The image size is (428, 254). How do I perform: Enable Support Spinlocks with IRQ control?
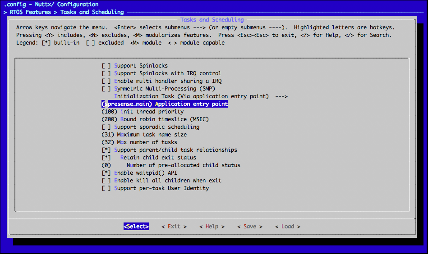[106, 73]
